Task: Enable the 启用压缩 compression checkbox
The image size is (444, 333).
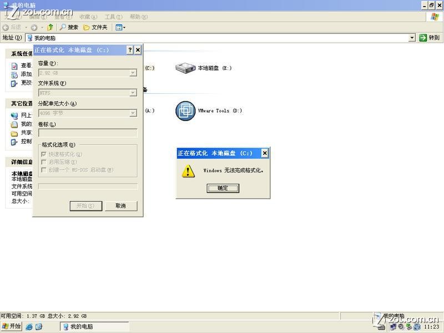Action: 44,162
